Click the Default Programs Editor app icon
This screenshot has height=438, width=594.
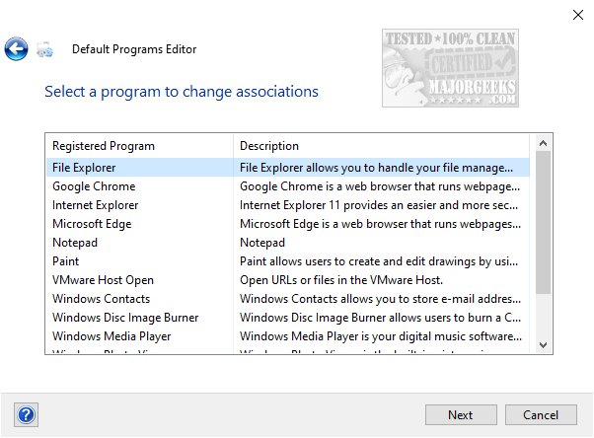(x=44, y=49)
